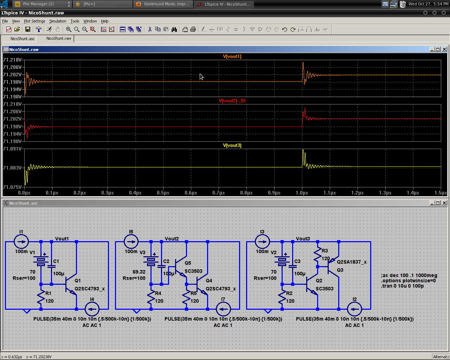Screen dimensions: 450x360
Task: Click the 71.210V axis label on top plot
Action: pos(12,60)
